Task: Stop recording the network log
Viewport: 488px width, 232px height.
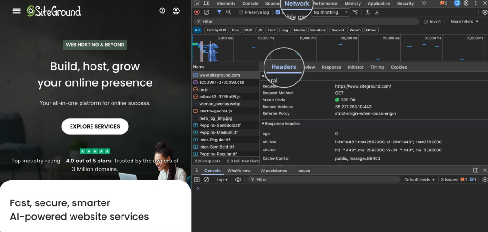Action: point(197,12)
